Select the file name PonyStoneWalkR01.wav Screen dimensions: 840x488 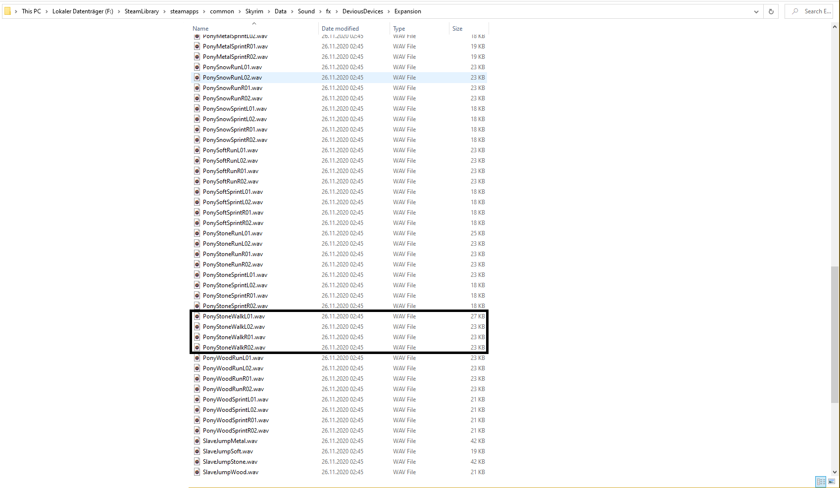(x=234, y=337)
